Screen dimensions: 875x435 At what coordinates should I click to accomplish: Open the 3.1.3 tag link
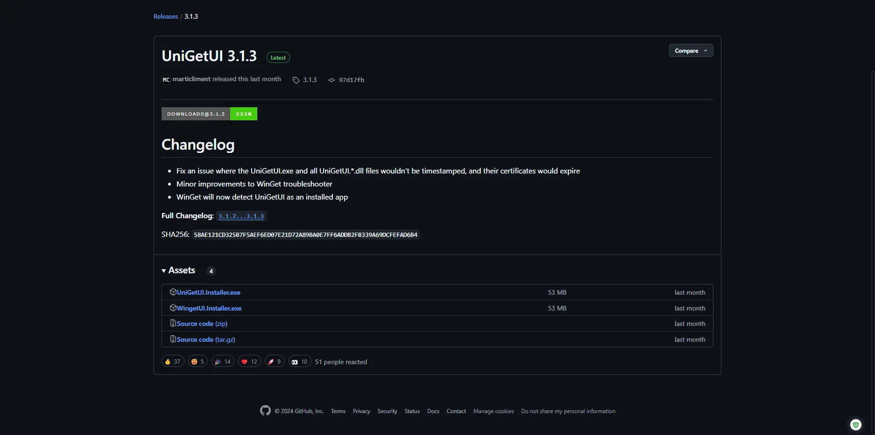[310, 80]
